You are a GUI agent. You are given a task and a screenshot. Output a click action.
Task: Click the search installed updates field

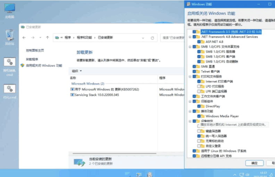coord(173,38)
